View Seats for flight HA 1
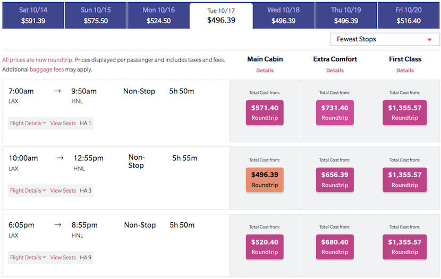This screenshot has height=279, width=441. pos(63,123)
